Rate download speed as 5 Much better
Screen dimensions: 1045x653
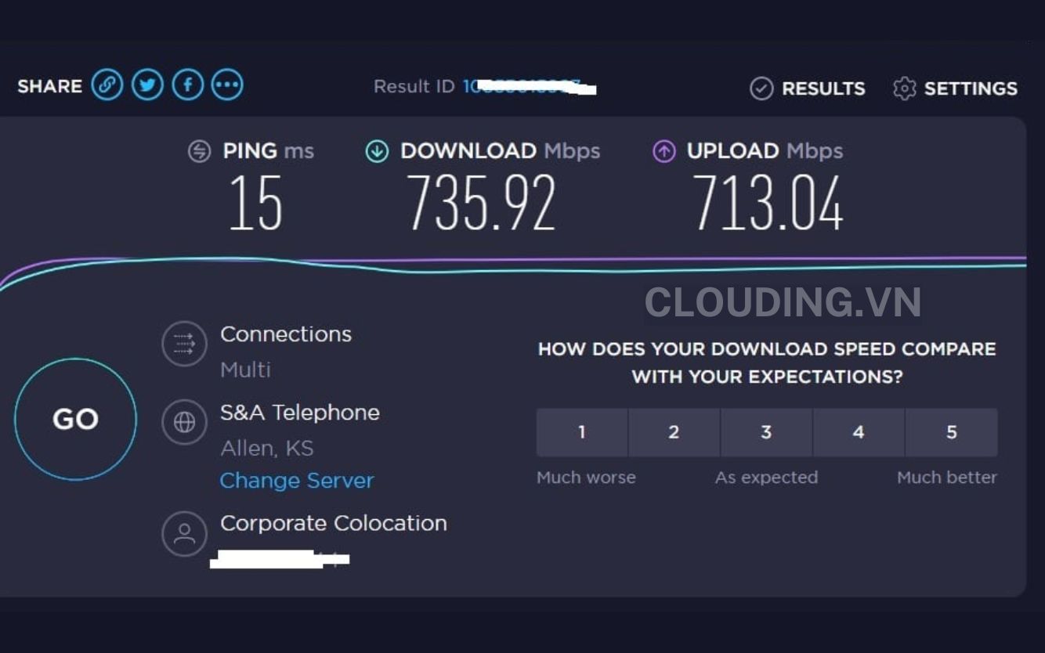pyautogui.click(x=951, y=432)
